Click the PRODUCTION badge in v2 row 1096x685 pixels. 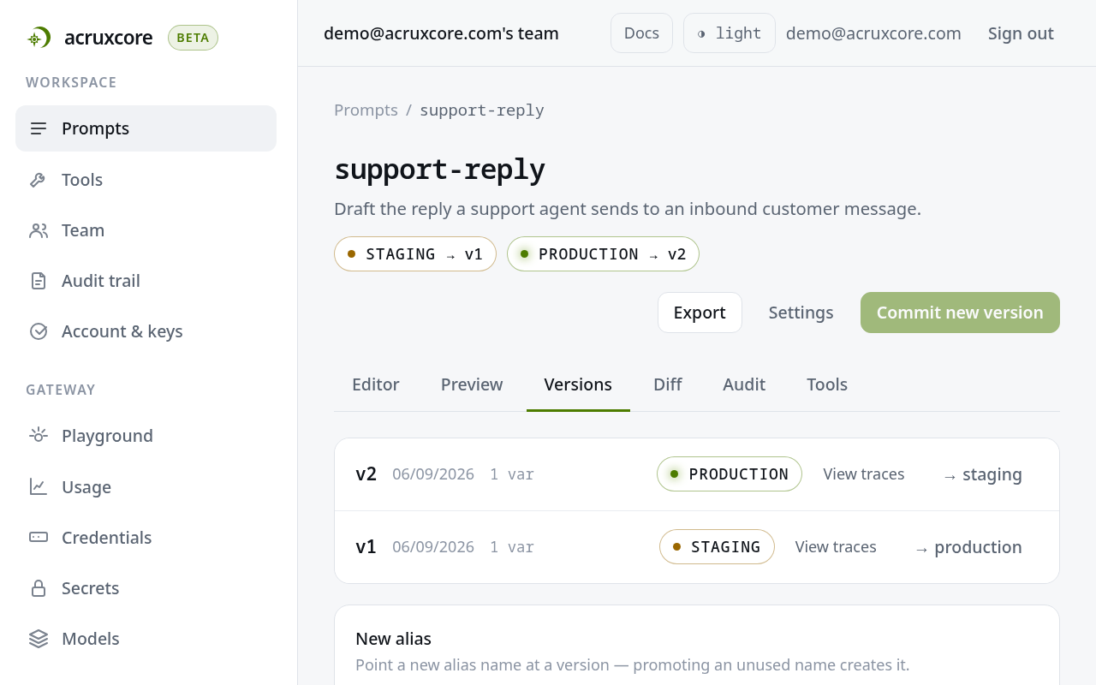point(730,474)
